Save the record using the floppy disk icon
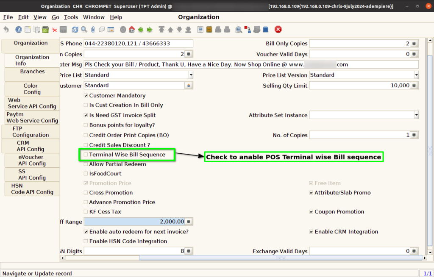The width and height of the screenshot is (434, 277). point(63,29)
